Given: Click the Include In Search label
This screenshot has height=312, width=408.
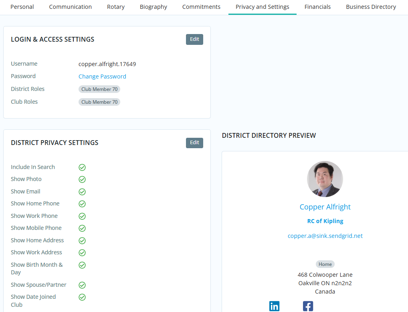Looking at the screenshot, I should click(33, 167).
